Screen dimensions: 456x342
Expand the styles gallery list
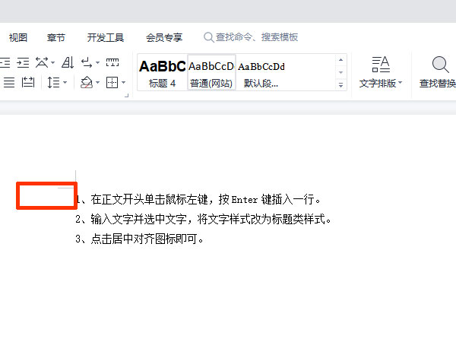point(340,86)
